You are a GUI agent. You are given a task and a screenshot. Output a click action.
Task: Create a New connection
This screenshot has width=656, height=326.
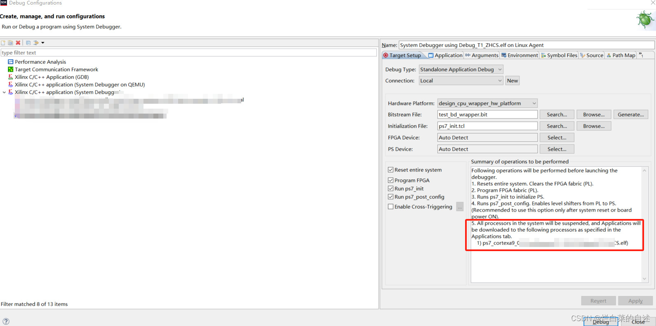click(513, 81)
